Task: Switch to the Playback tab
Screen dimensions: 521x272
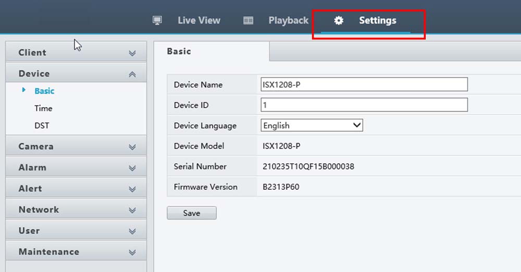Action: [x=288, y=21]
